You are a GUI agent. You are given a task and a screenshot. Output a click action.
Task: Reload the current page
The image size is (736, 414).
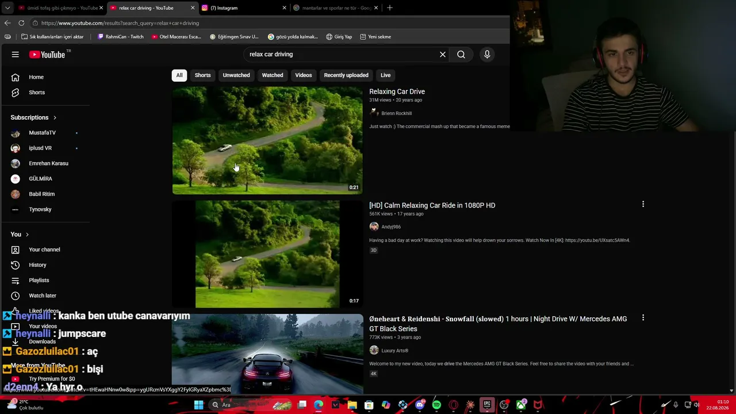pyautogui.click(x=21, y=23)
